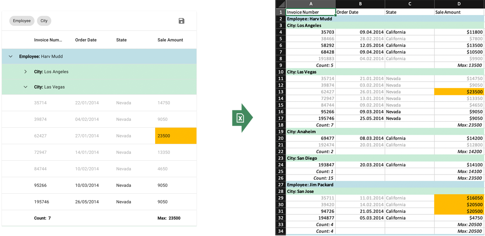Click spreadsheet cell $4750

pyautogui.click(x=459, y=218)
